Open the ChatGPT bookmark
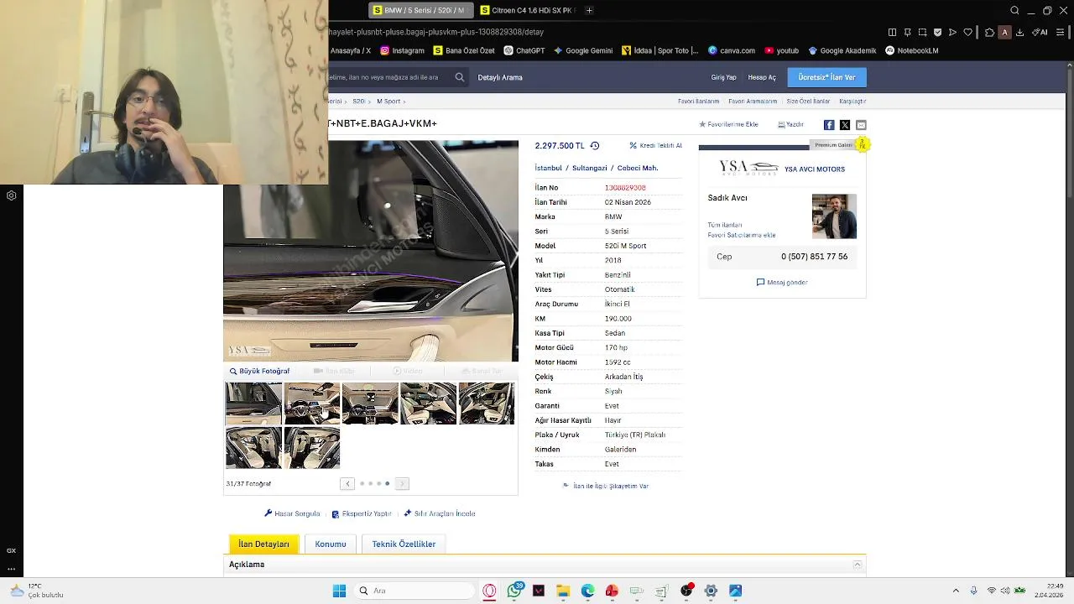This screenshot has width=1074, height=604. pos(524,50)
